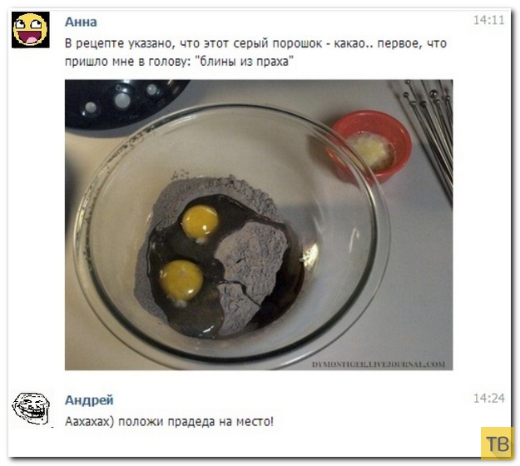Click the lower egg yolk in the photo

181,280
